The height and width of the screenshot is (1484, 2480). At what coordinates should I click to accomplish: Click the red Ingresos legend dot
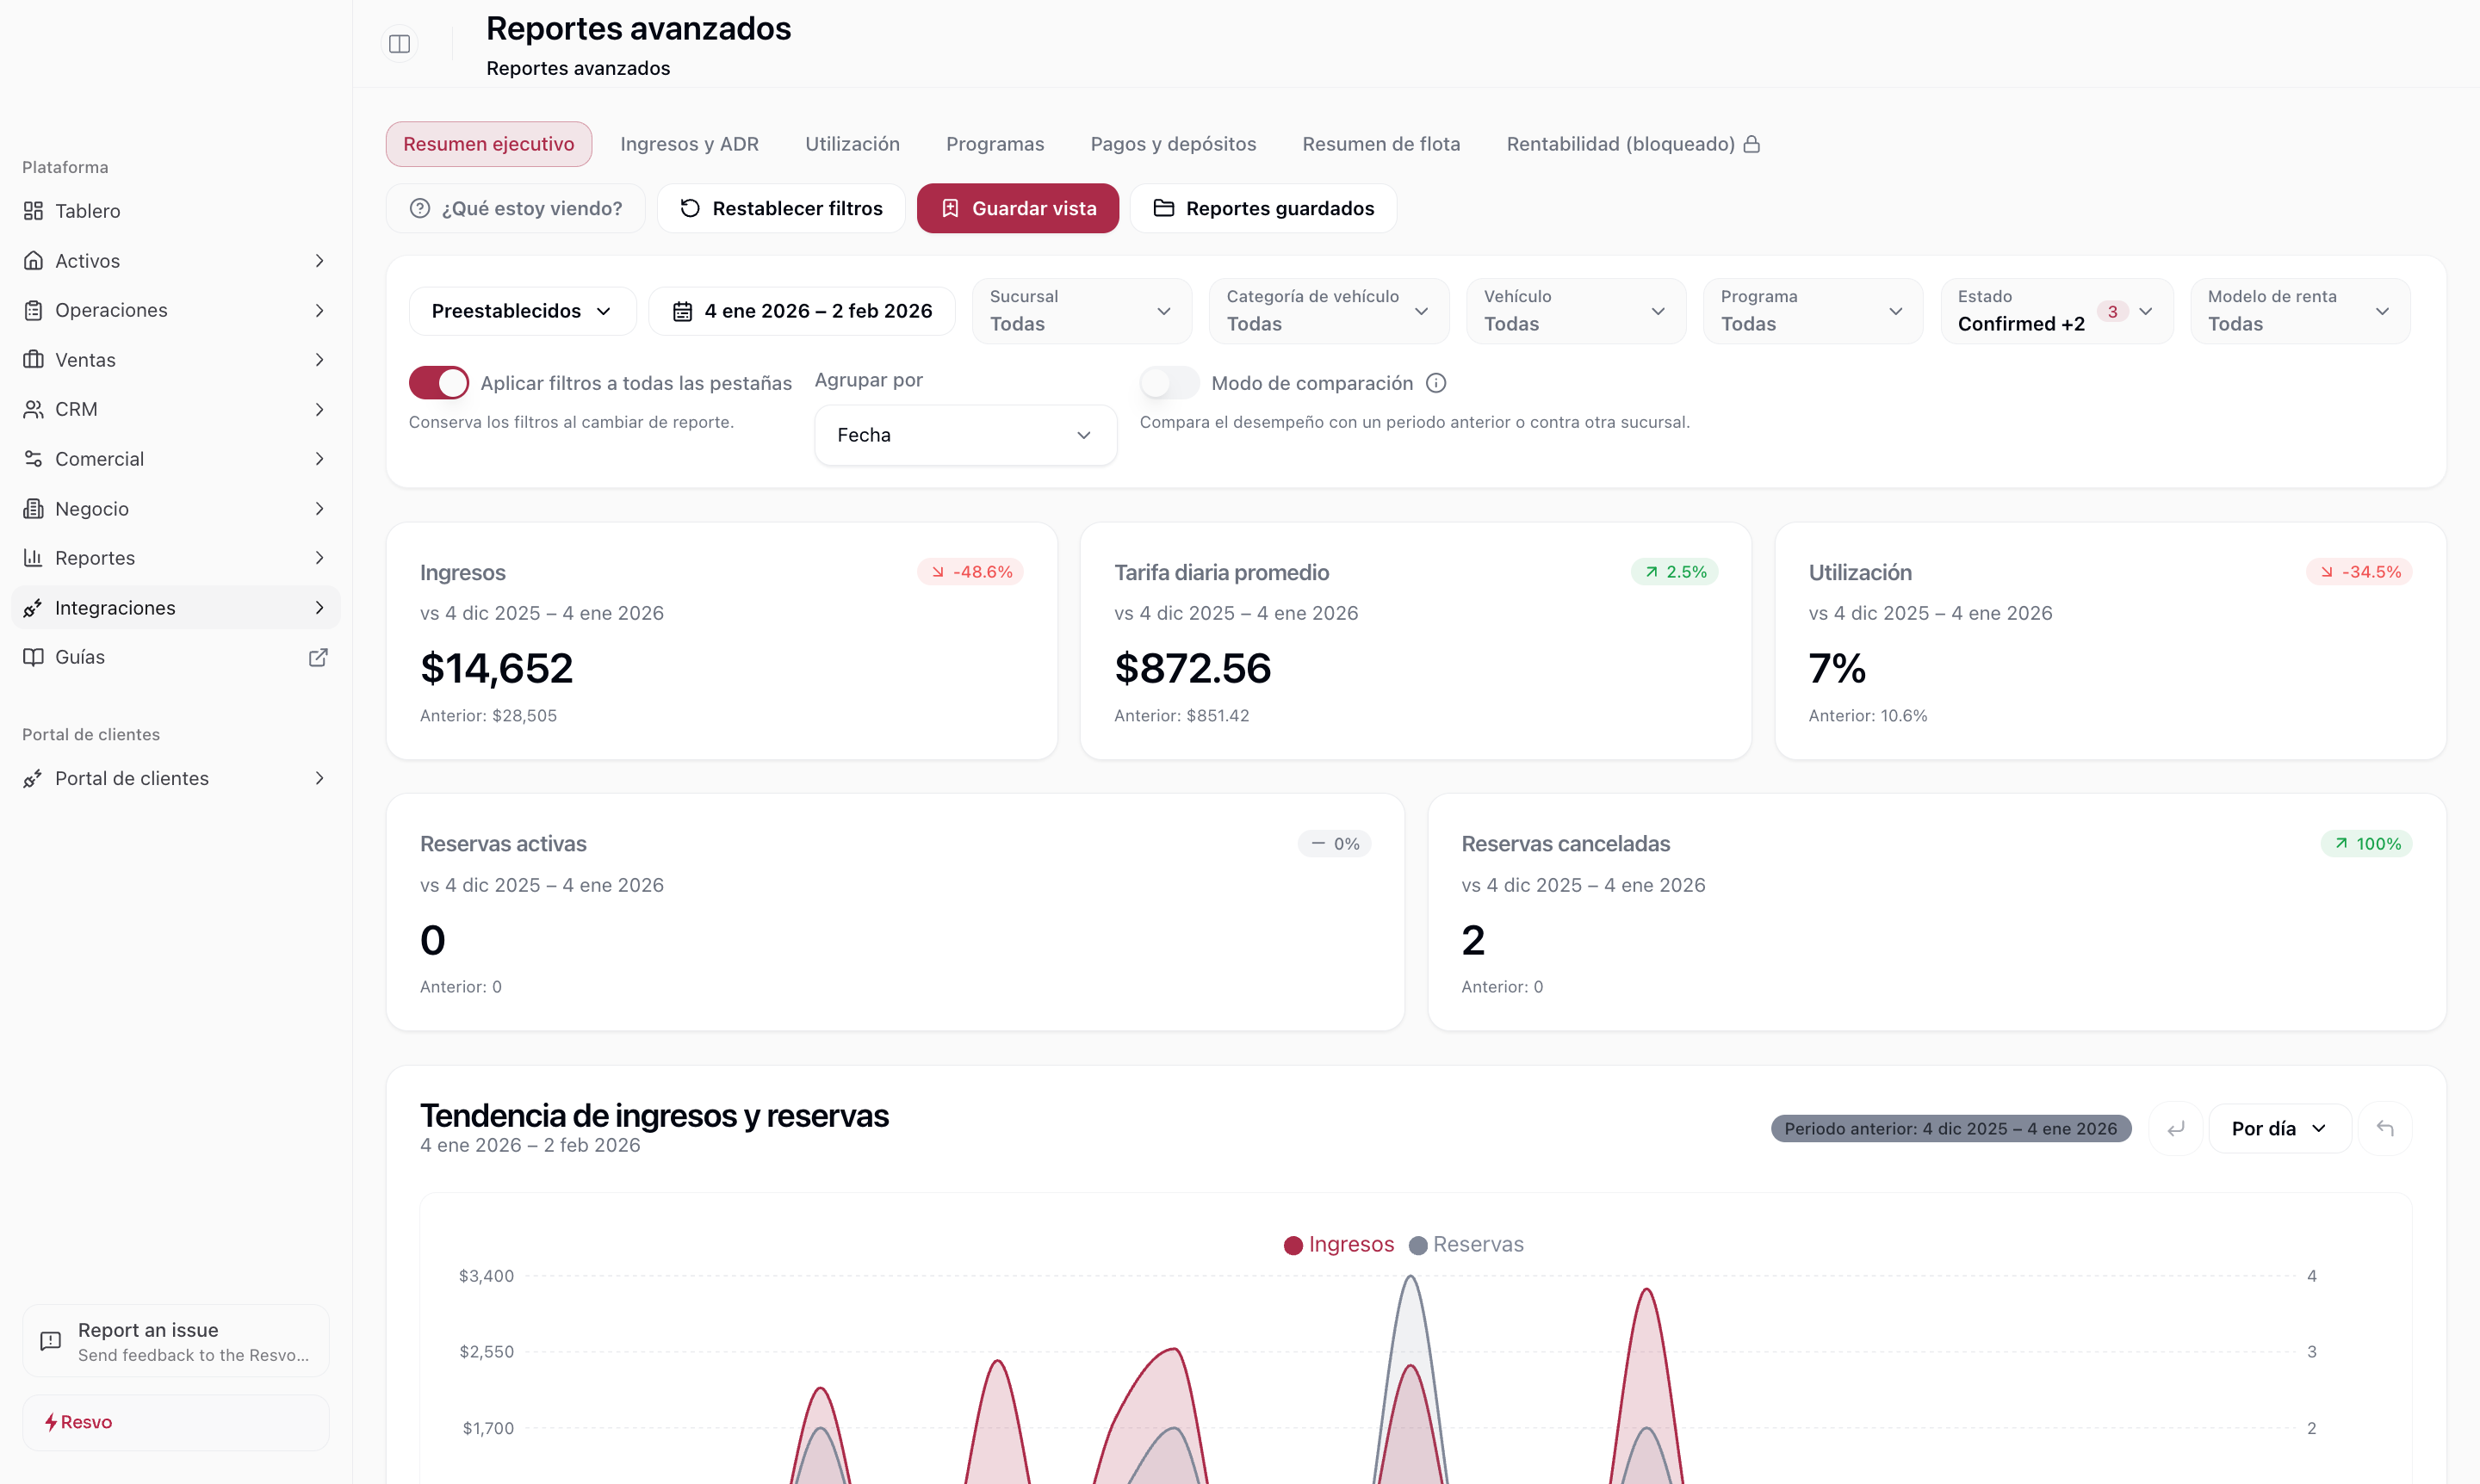[x=1295, y=1244]
